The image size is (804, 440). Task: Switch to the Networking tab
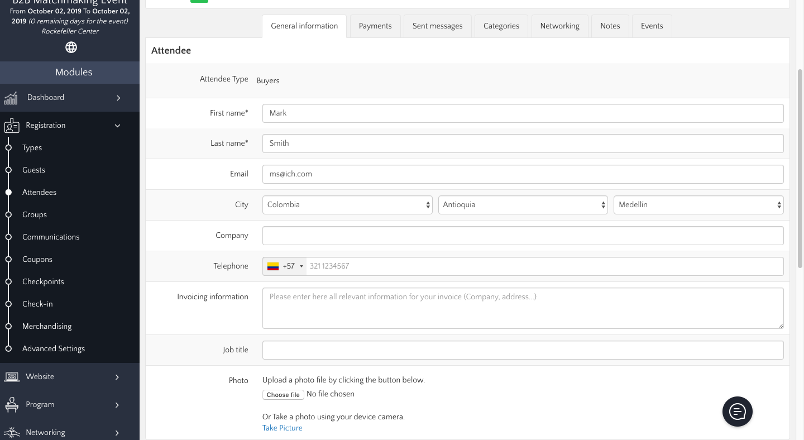[559, 26]
